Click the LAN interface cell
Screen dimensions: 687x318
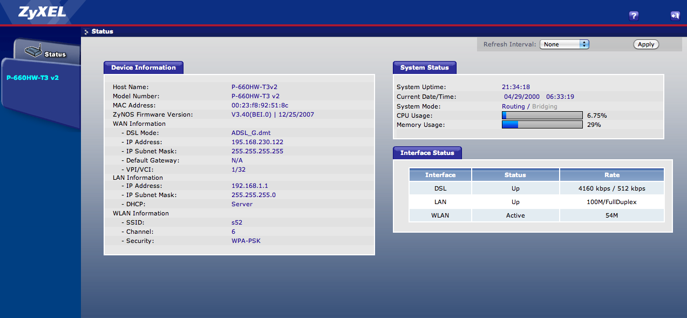[440, 202]
